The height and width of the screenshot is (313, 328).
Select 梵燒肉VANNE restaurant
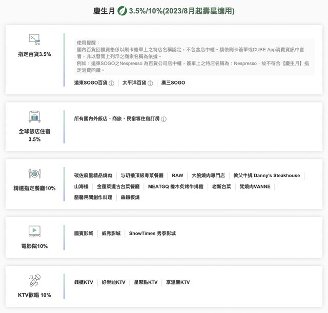[255, 186]
